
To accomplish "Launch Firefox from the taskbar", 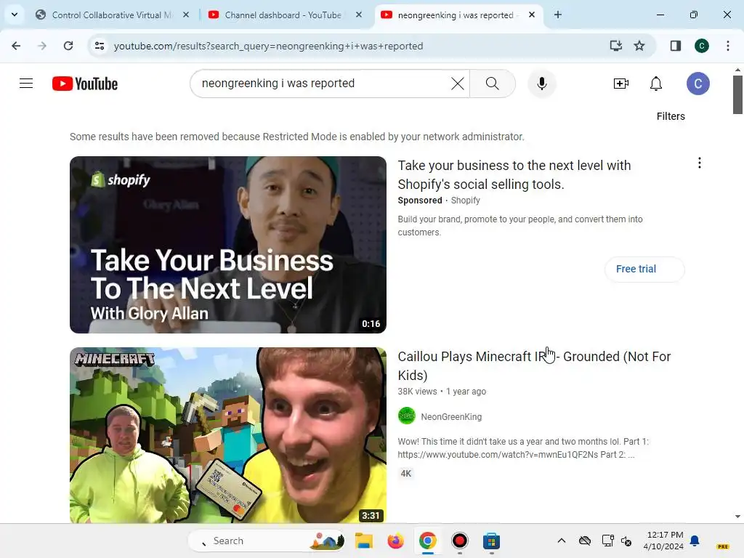I will [x=395, y=541].
